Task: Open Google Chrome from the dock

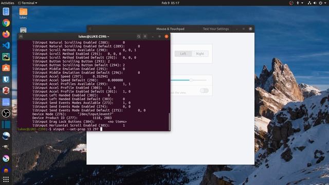Action: 6,23
